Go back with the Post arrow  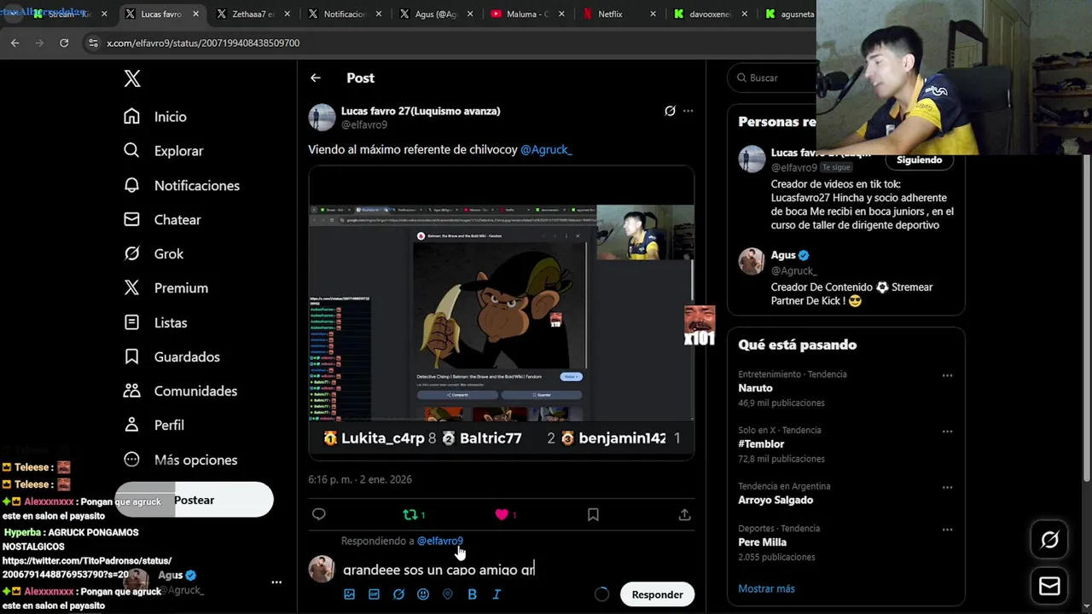(316, 78)
